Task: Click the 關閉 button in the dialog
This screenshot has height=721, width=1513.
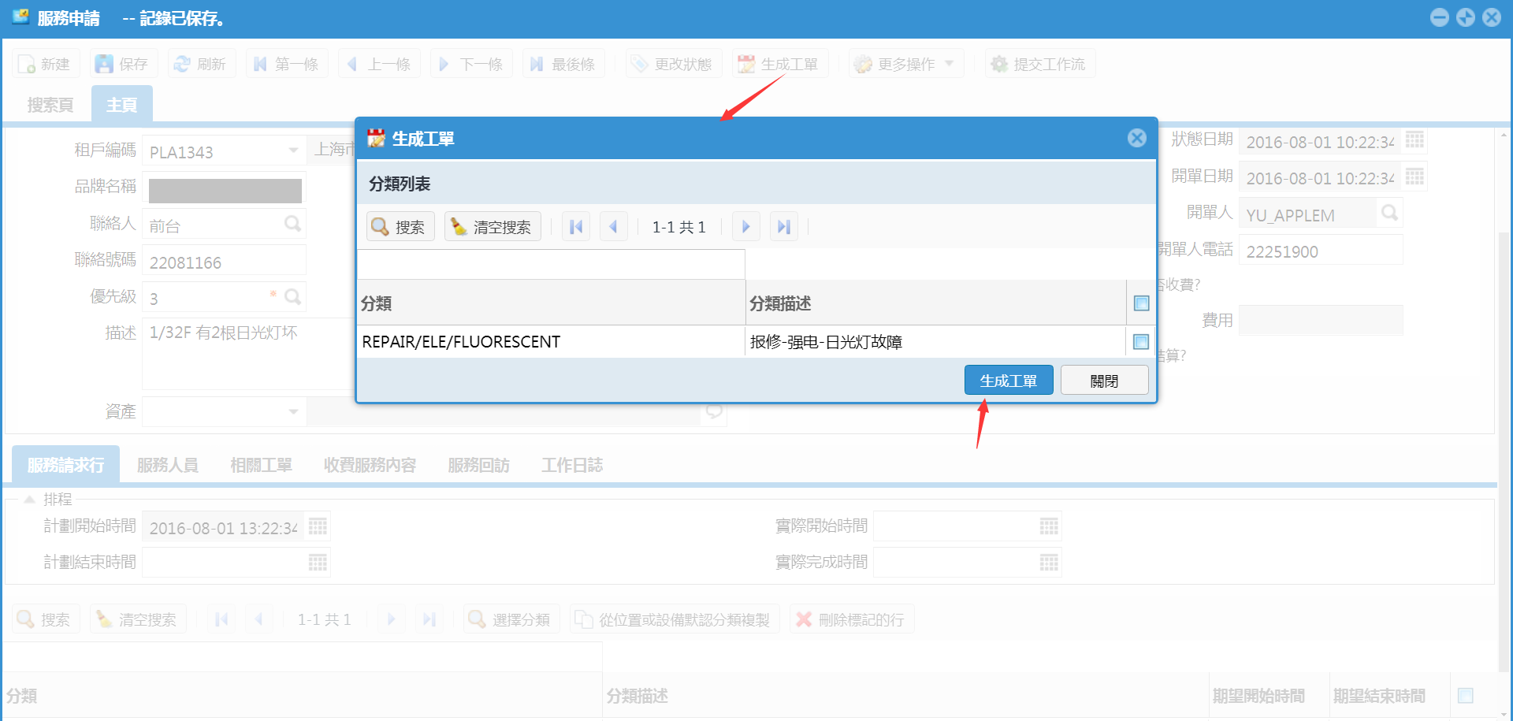Action: pyautogui.click(x=1104, y=381)
